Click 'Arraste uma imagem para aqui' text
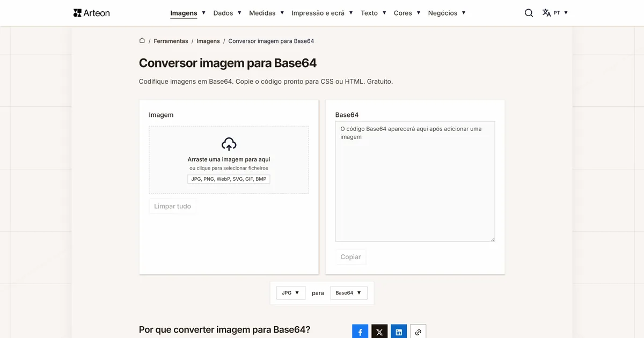Screen dimensions: 644x338 coord(229,159)
